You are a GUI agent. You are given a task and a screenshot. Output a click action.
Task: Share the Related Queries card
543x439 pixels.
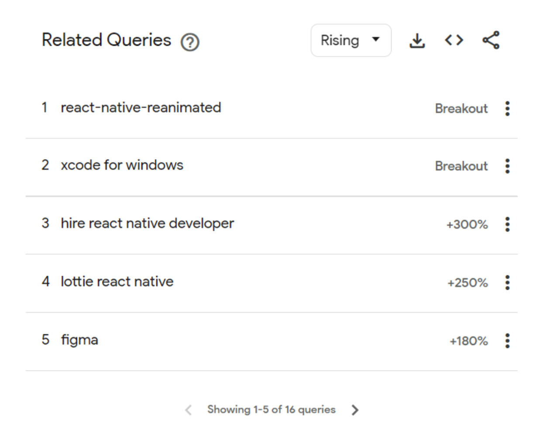tap(490, 40)
